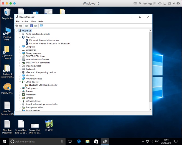Click the Device Manager taskbar button
This screenshot has height=145, width=182.
(105, 142)
